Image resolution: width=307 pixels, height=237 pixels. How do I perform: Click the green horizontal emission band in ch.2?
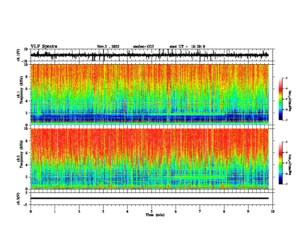point(200,177)
